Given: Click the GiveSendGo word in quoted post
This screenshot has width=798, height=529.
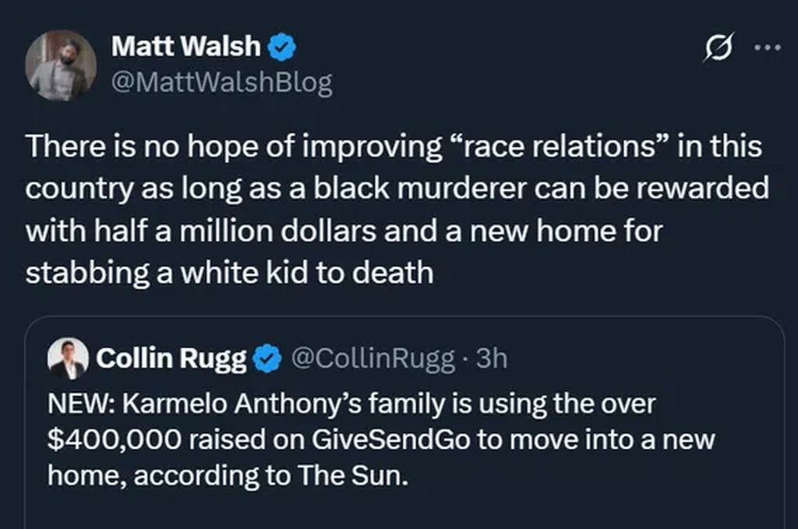Looking at the screenshot, I should (x=390, y=439).
